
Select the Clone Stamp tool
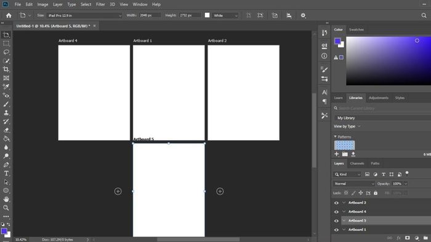tap(6, 112)
